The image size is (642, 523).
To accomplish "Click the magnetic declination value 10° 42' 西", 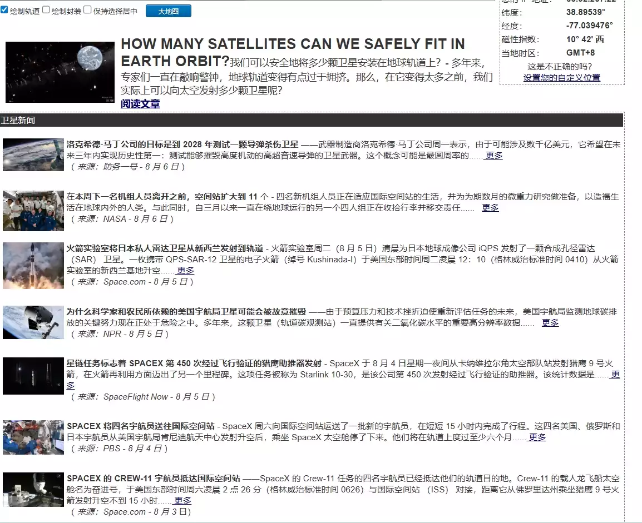I will (x=585, y=39).
